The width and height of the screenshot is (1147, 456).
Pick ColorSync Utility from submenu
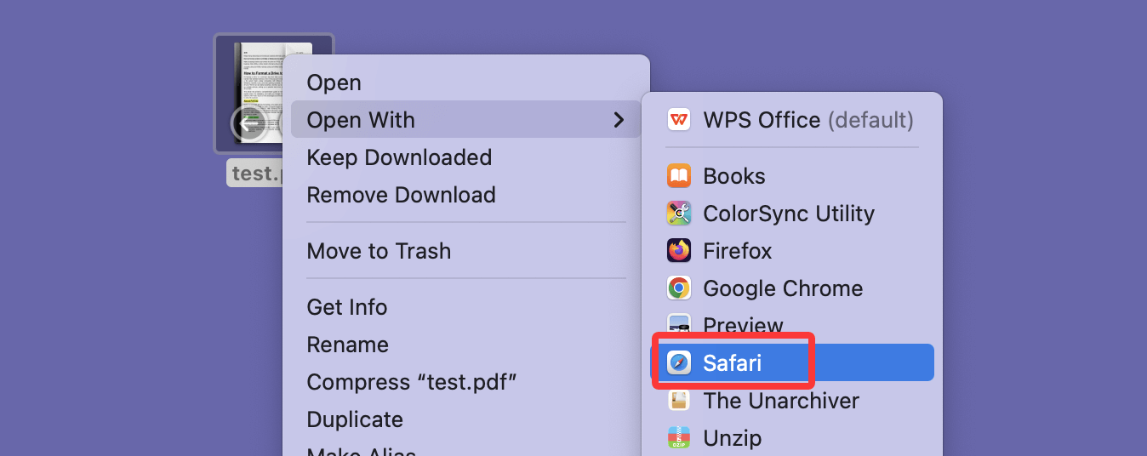[792, 214]
